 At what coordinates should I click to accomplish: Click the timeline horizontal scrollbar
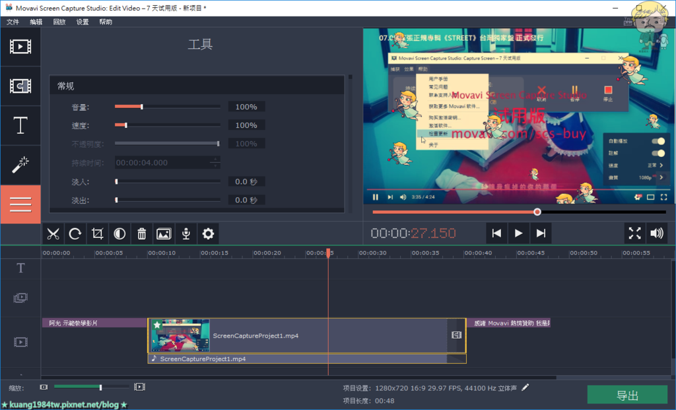(299, 378)
